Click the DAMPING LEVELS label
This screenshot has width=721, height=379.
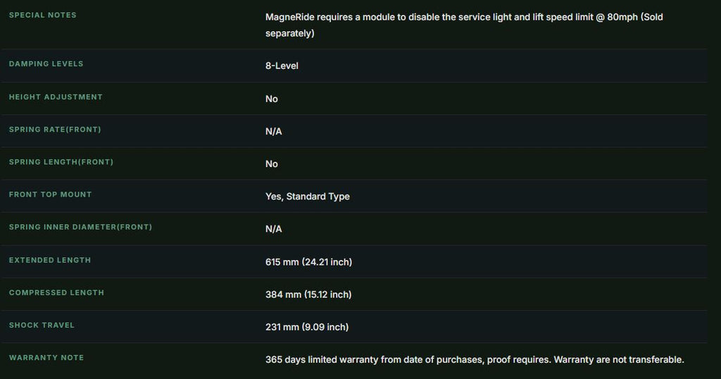46,64
